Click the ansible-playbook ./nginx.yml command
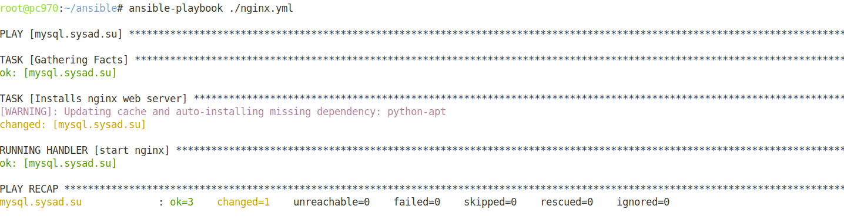 [x=210, y=9]
